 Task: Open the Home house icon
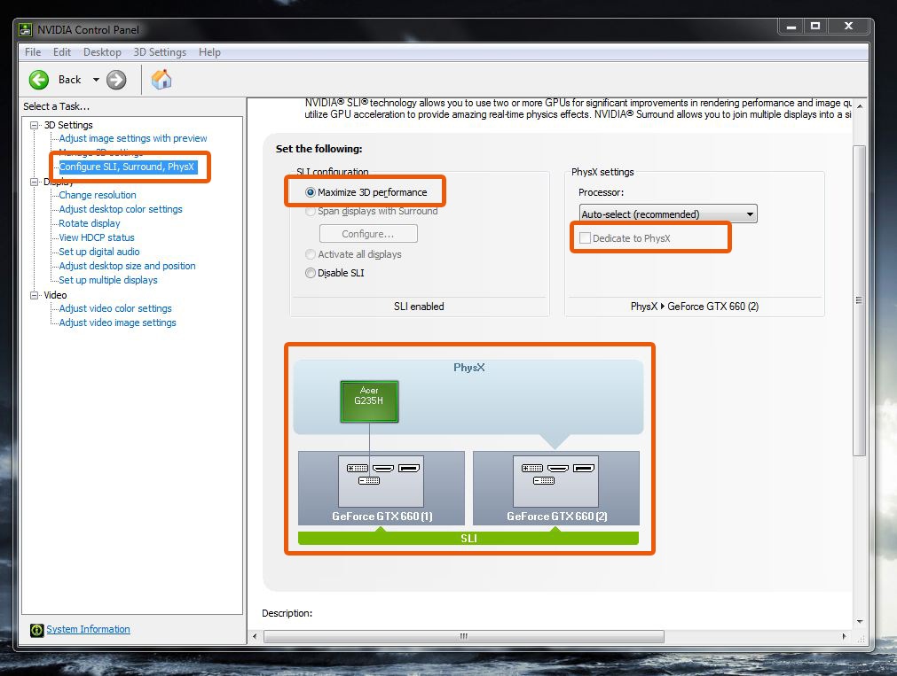point(161,80)
